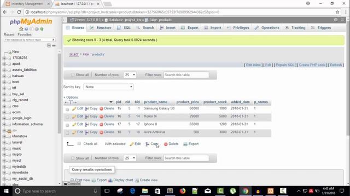This screenshot has height=196, width=350.
Task: Check the Iphone 8 row checkbox
Action: (67, 125)
